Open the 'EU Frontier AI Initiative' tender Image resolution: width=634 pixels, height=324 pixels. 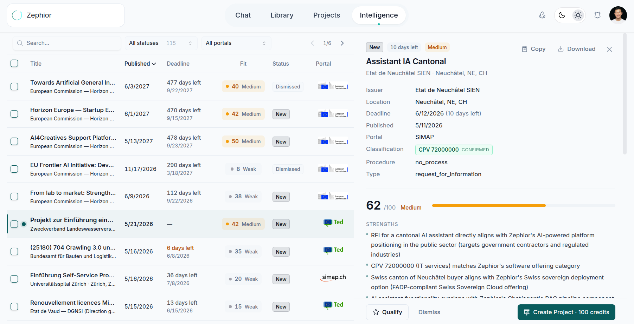coord(72,165)
